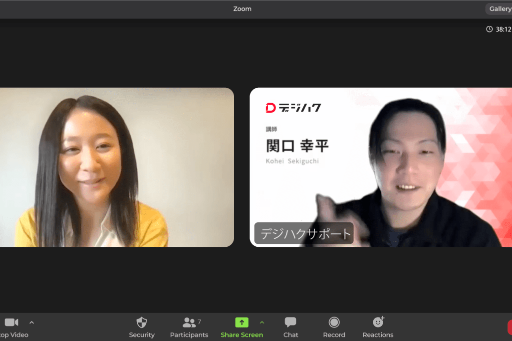Start recording with the Record icon
The image size is (512, 341).
point(334,323)
